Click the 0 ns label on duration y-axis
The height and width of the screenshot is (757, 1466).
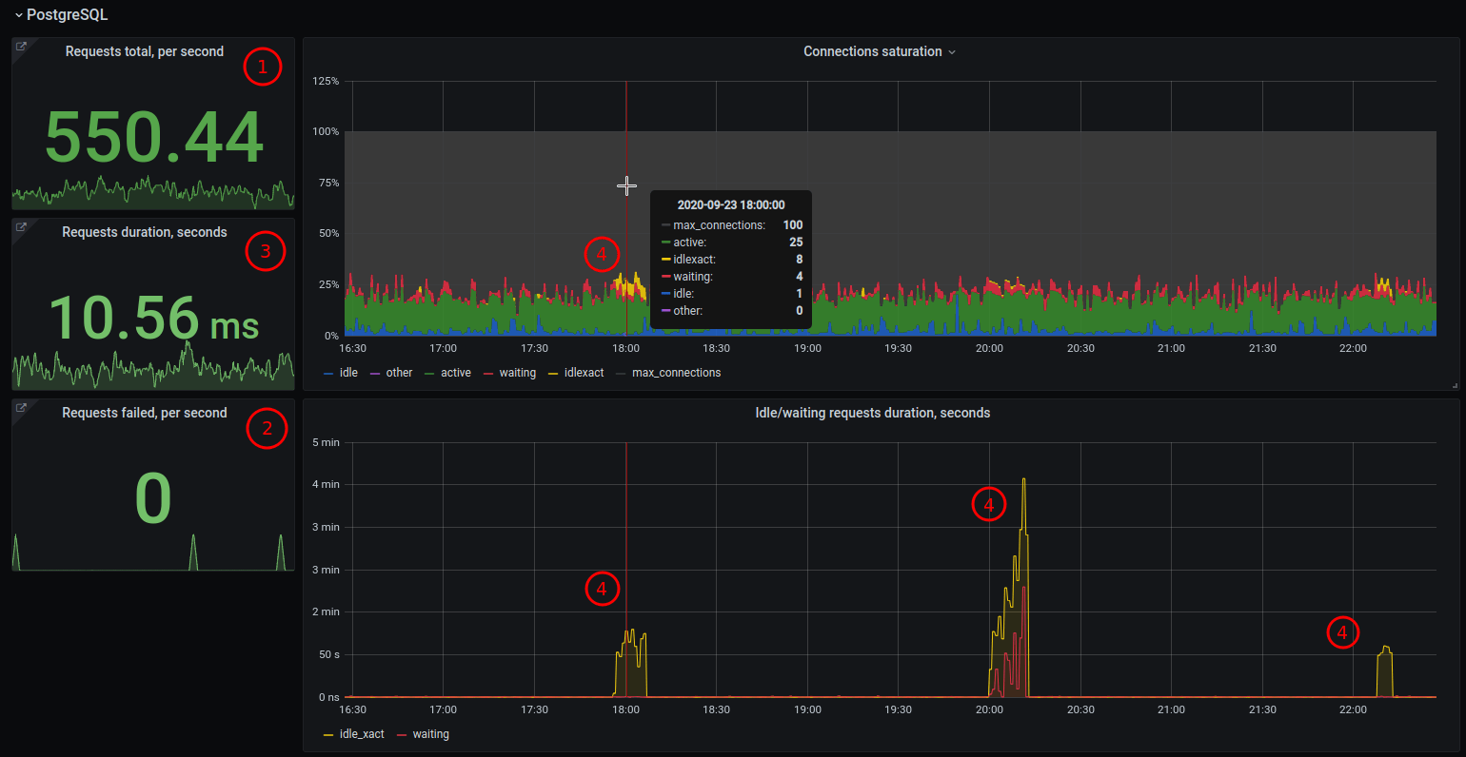click(x=328, y=697)
